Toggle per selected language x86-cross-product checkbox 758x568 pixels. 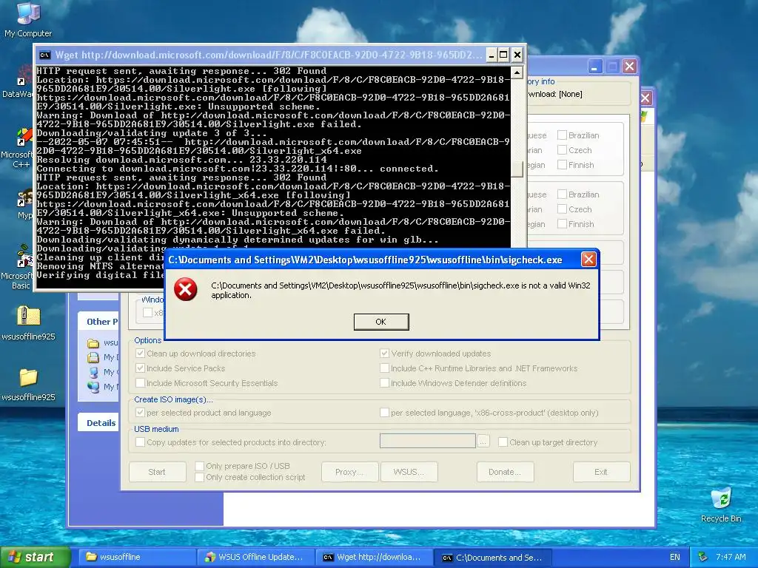pos(384,413)
